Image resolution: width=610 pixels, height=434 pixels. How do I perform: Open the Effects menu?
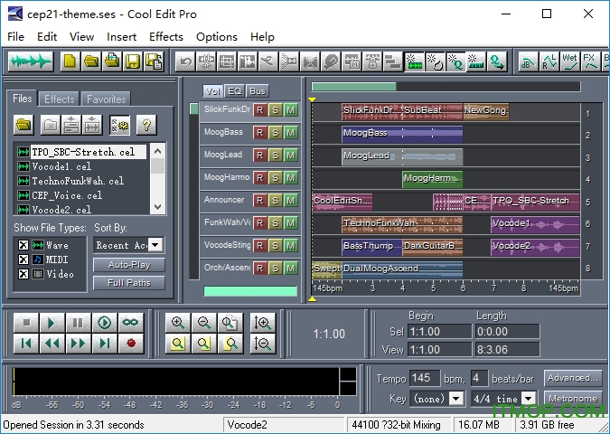[165, 37]
